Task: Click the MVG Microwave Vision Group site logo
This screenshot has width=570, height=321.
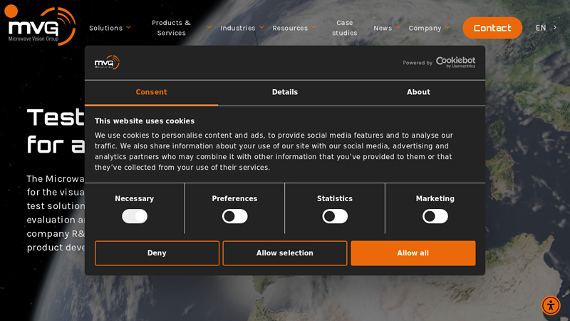Action: click(40, 26)
